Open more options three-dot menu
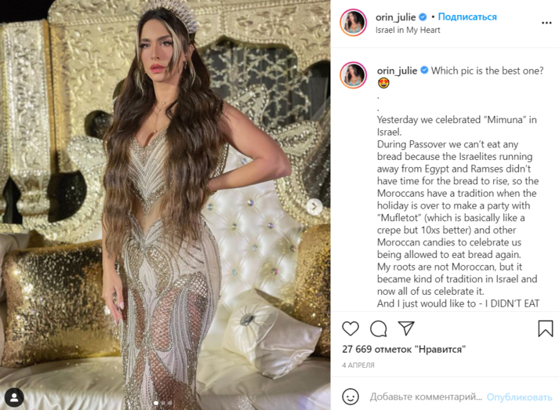Image resolution: width=559 pixels, height=410 pixels. (x=546, y=23)
